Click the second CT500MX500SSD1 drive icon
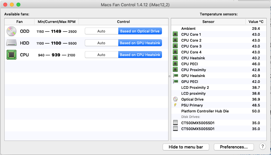This screenshot has height=155, width=271. pyautogui.click(x=175, y=128)
